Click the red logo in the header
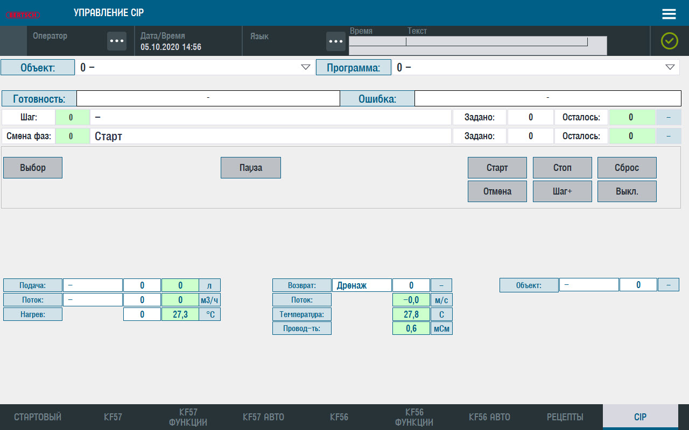The width and height of the screenshot is (689, 430). [x=23, y=14]
